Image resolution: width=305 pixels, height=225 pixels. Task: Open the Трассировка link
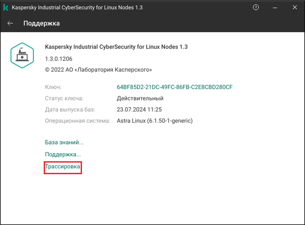(x=63, y=167)
